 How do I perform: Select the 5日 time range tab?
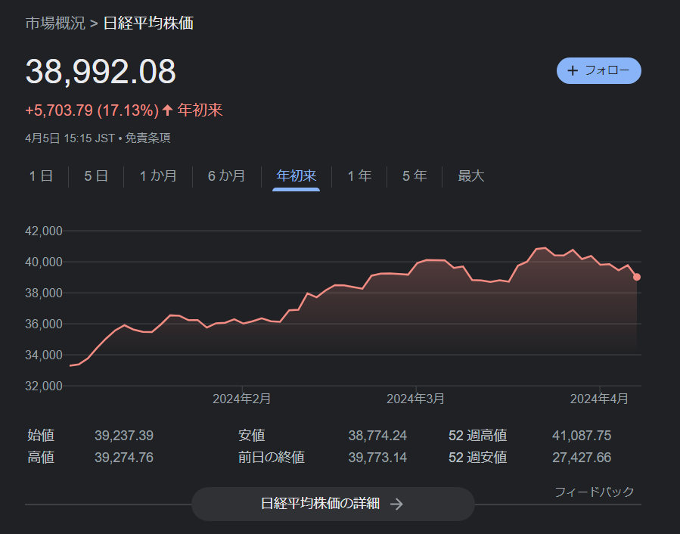coord(96,176)
